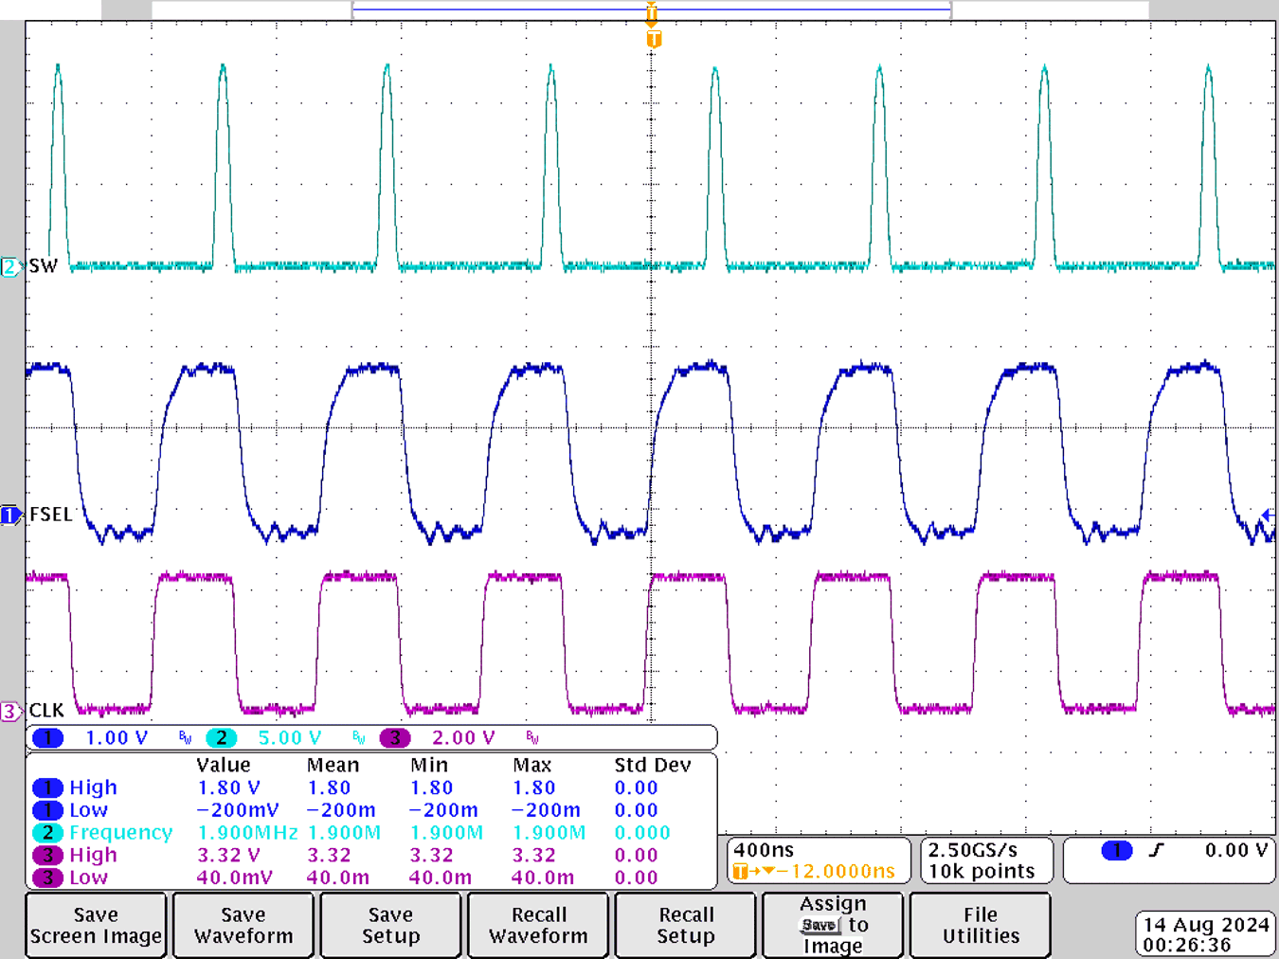Select Assign Save to Image

[832, 925]
